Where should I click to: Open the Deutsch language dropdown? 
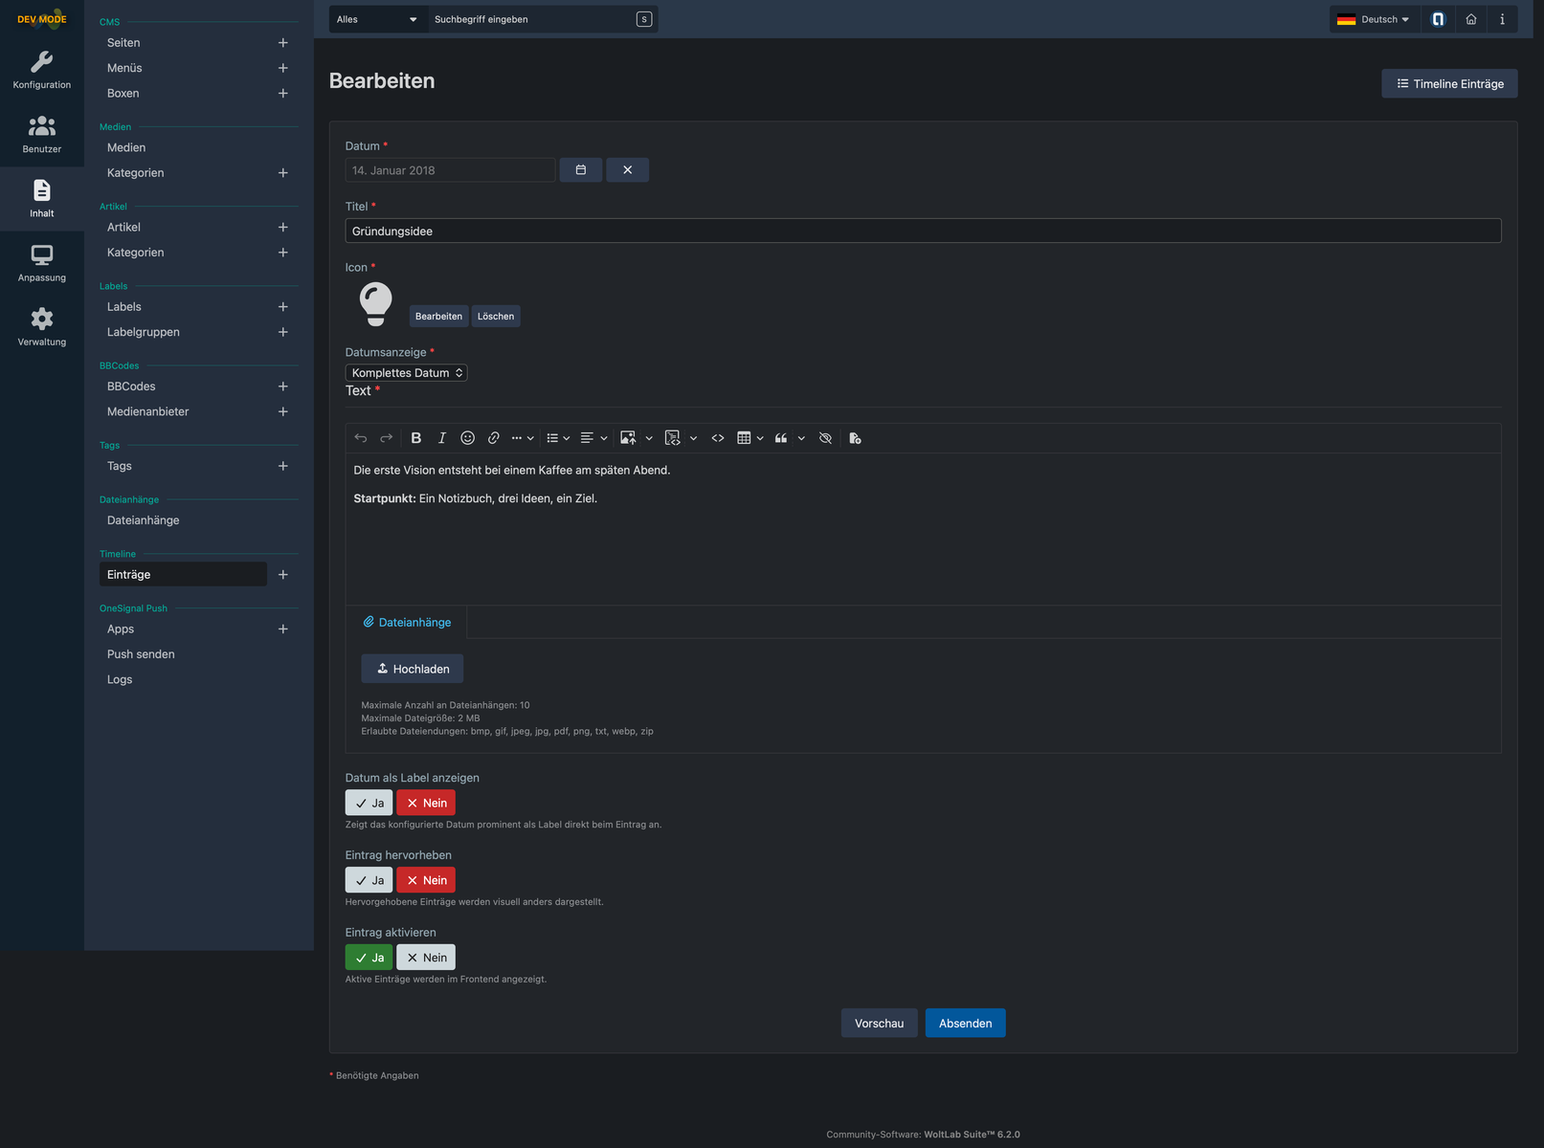1374,19
